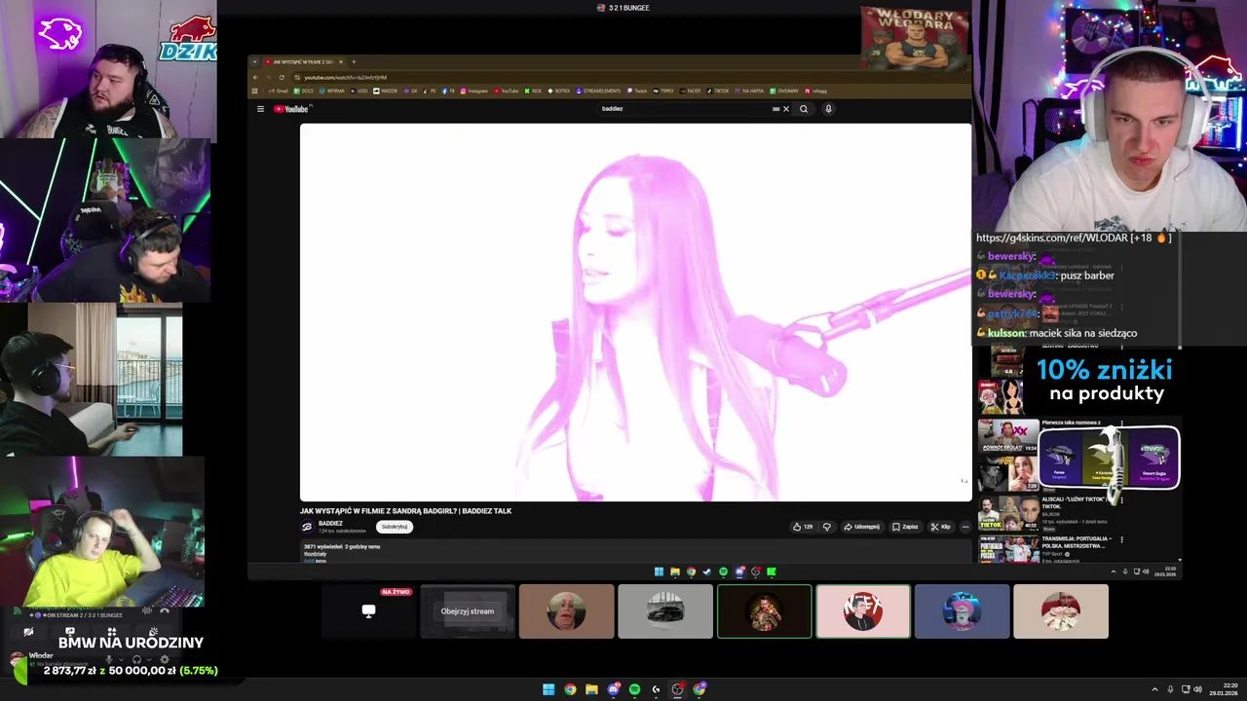Click the video player area
The height and width of the screenshot is (701, 1247).
pos(635,312)
